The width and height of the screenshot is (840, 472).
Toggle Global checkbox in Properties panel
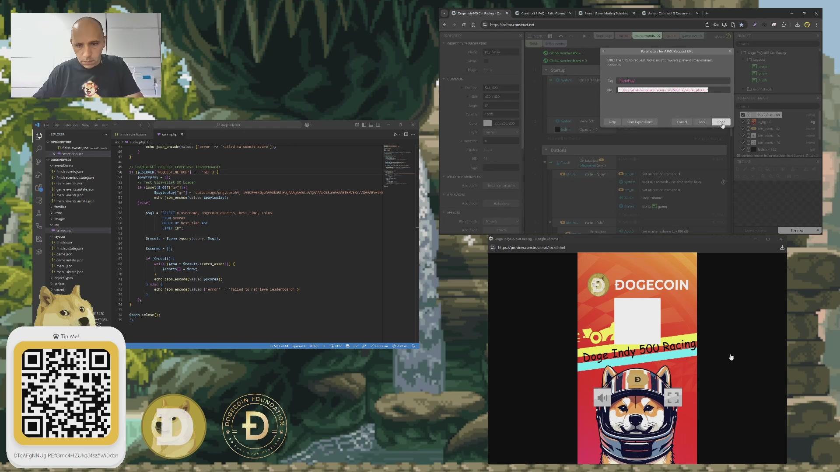click(x=486, y=61)
